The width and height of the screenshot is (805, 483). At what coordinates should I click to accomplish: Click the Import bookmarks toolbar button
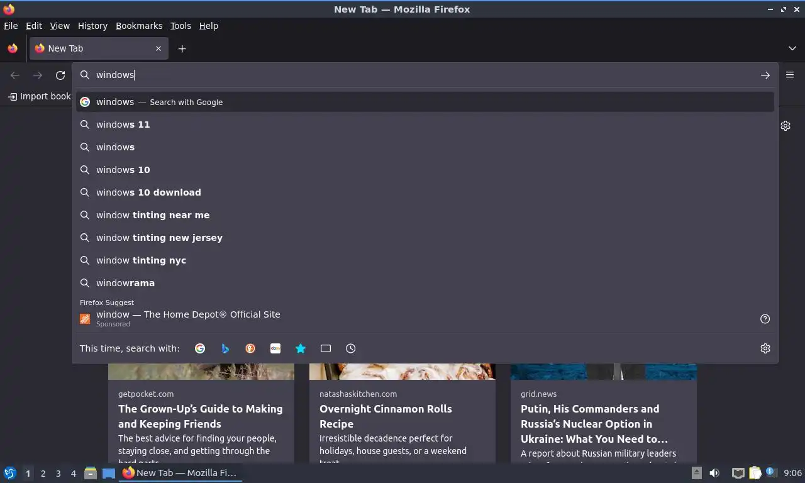39,96
